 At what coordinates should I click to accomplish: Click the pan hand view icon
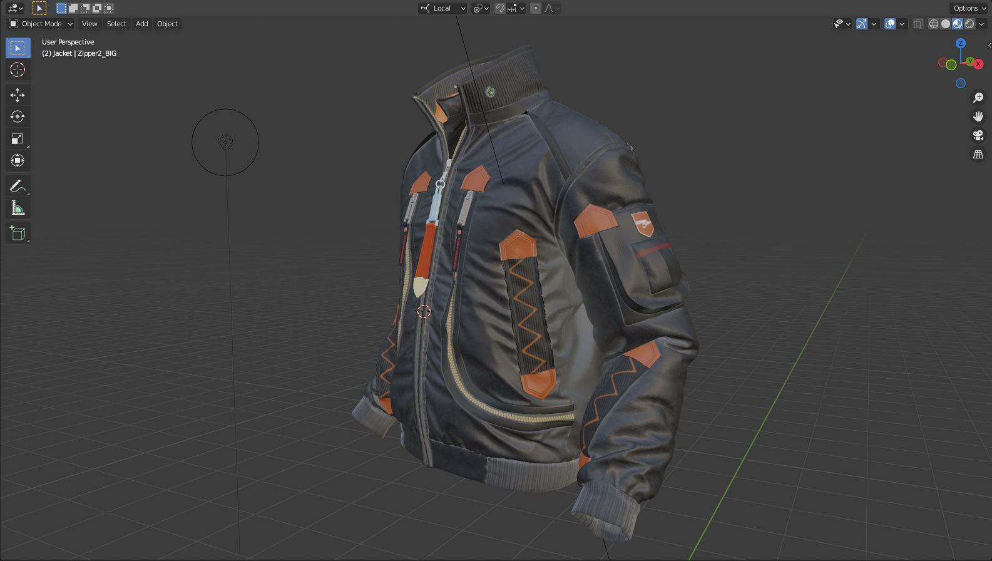click(x=978, y=116)
